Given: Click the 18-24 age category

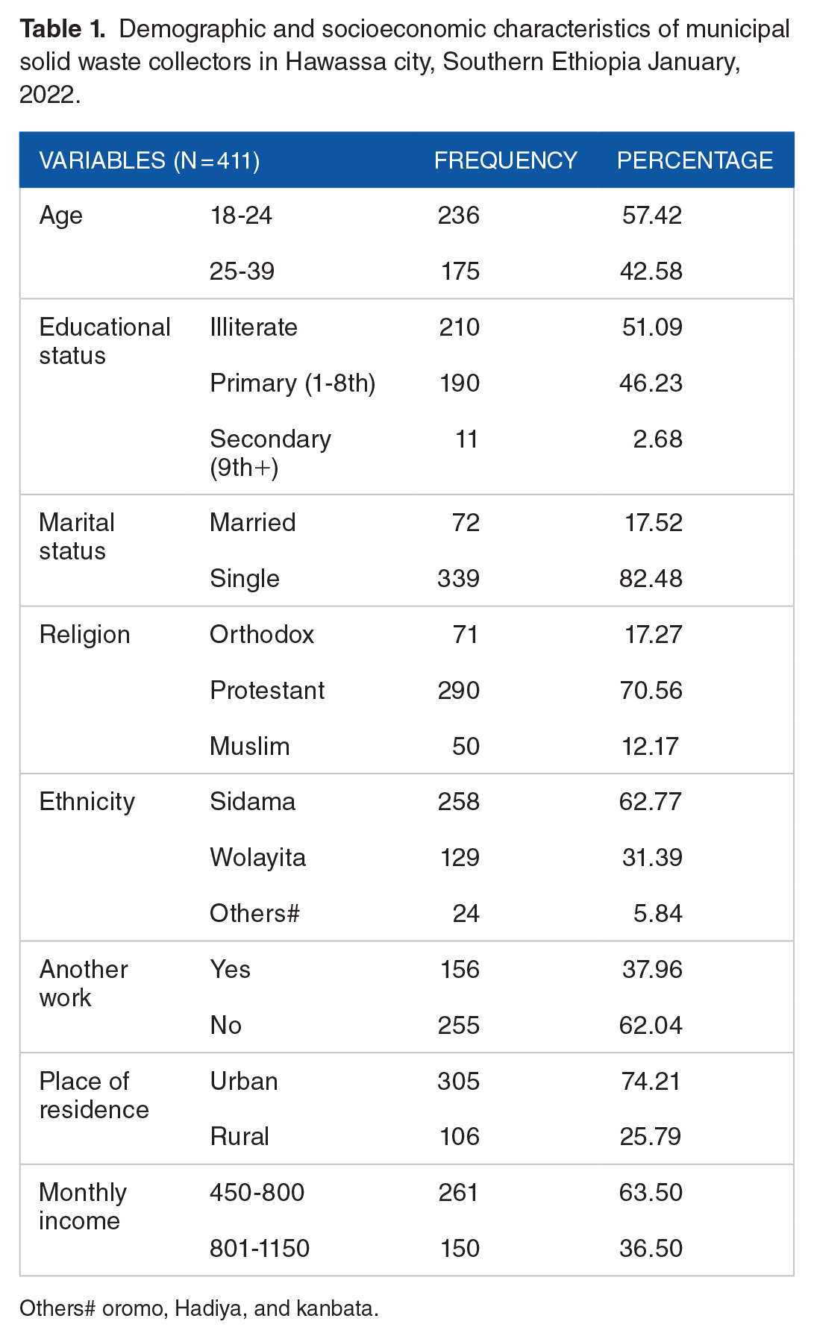Looking at the screenshot, I should (241, 216).
